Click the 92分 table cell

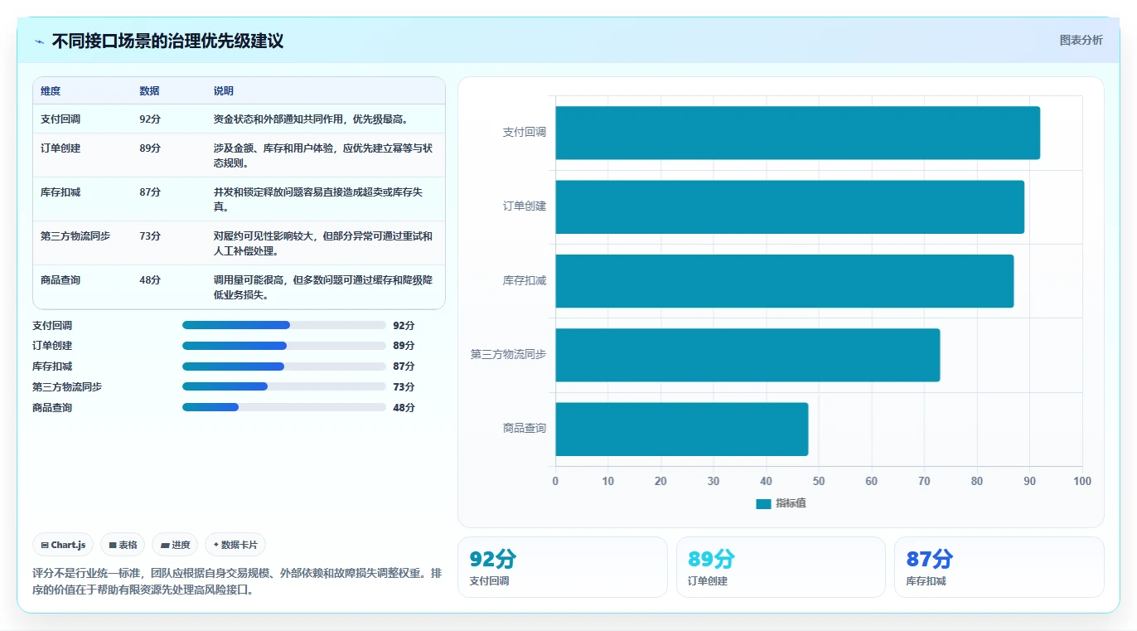(150, 119)
